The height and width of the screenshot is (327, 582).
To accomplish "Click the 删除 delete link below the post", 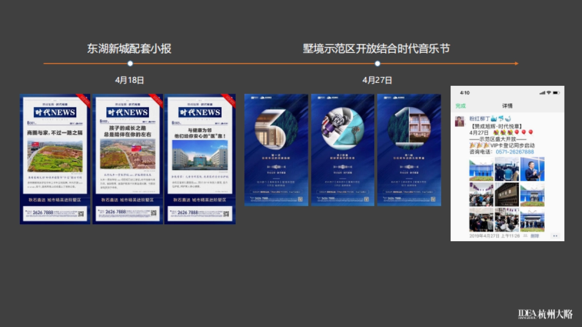I will pyautogui.click(x=535, y=235).
